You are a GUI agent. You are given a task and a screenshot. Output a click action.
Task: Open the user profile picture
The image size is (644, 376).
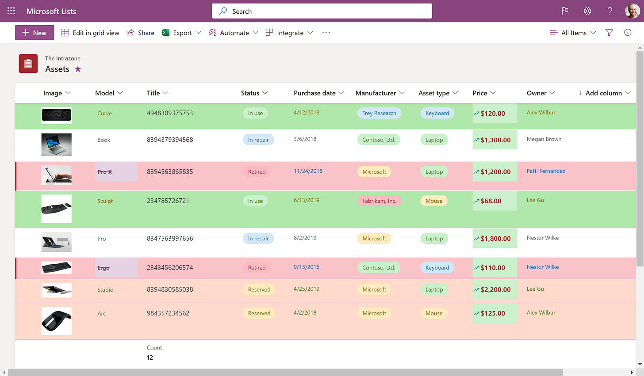(x=632, y=11)
